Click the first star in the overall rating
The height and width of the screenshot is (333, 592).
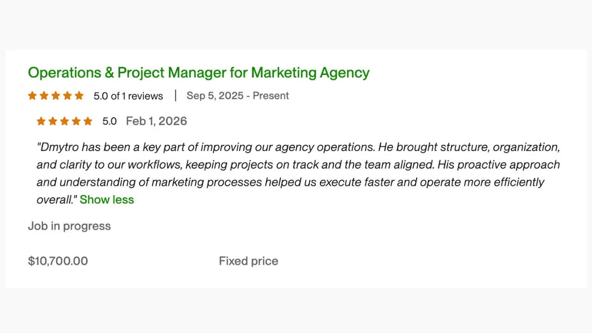[32, 96]
